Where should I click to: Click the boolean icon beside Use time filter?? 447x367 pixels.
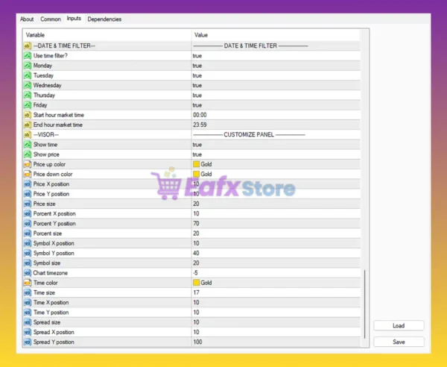pos(28,56)
